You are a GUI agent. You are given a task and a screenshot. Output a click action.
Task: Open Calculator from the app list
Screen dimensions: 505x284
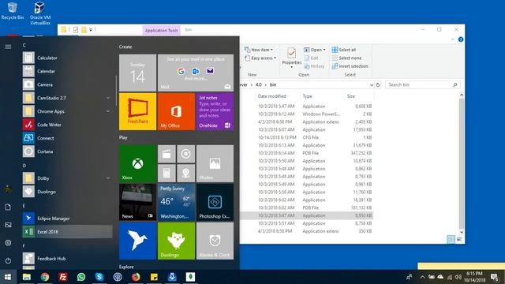(x=67, y=58)
